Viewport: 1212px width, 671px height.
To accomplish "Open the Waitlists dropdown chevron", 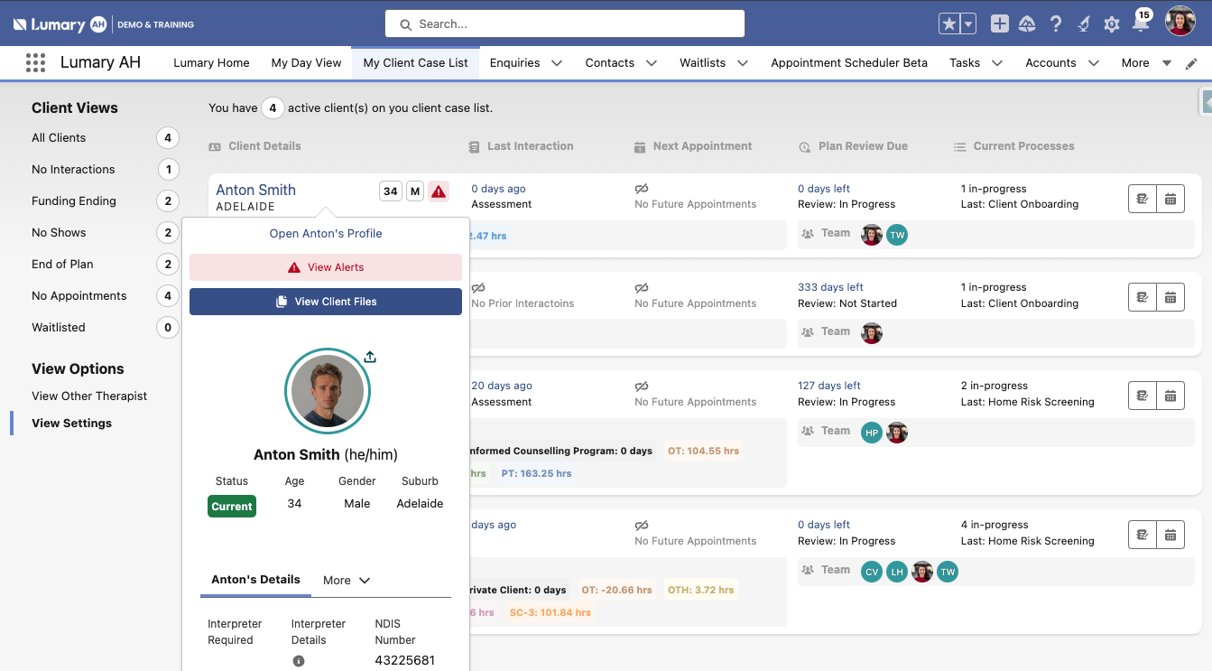I will pos(742,63).
